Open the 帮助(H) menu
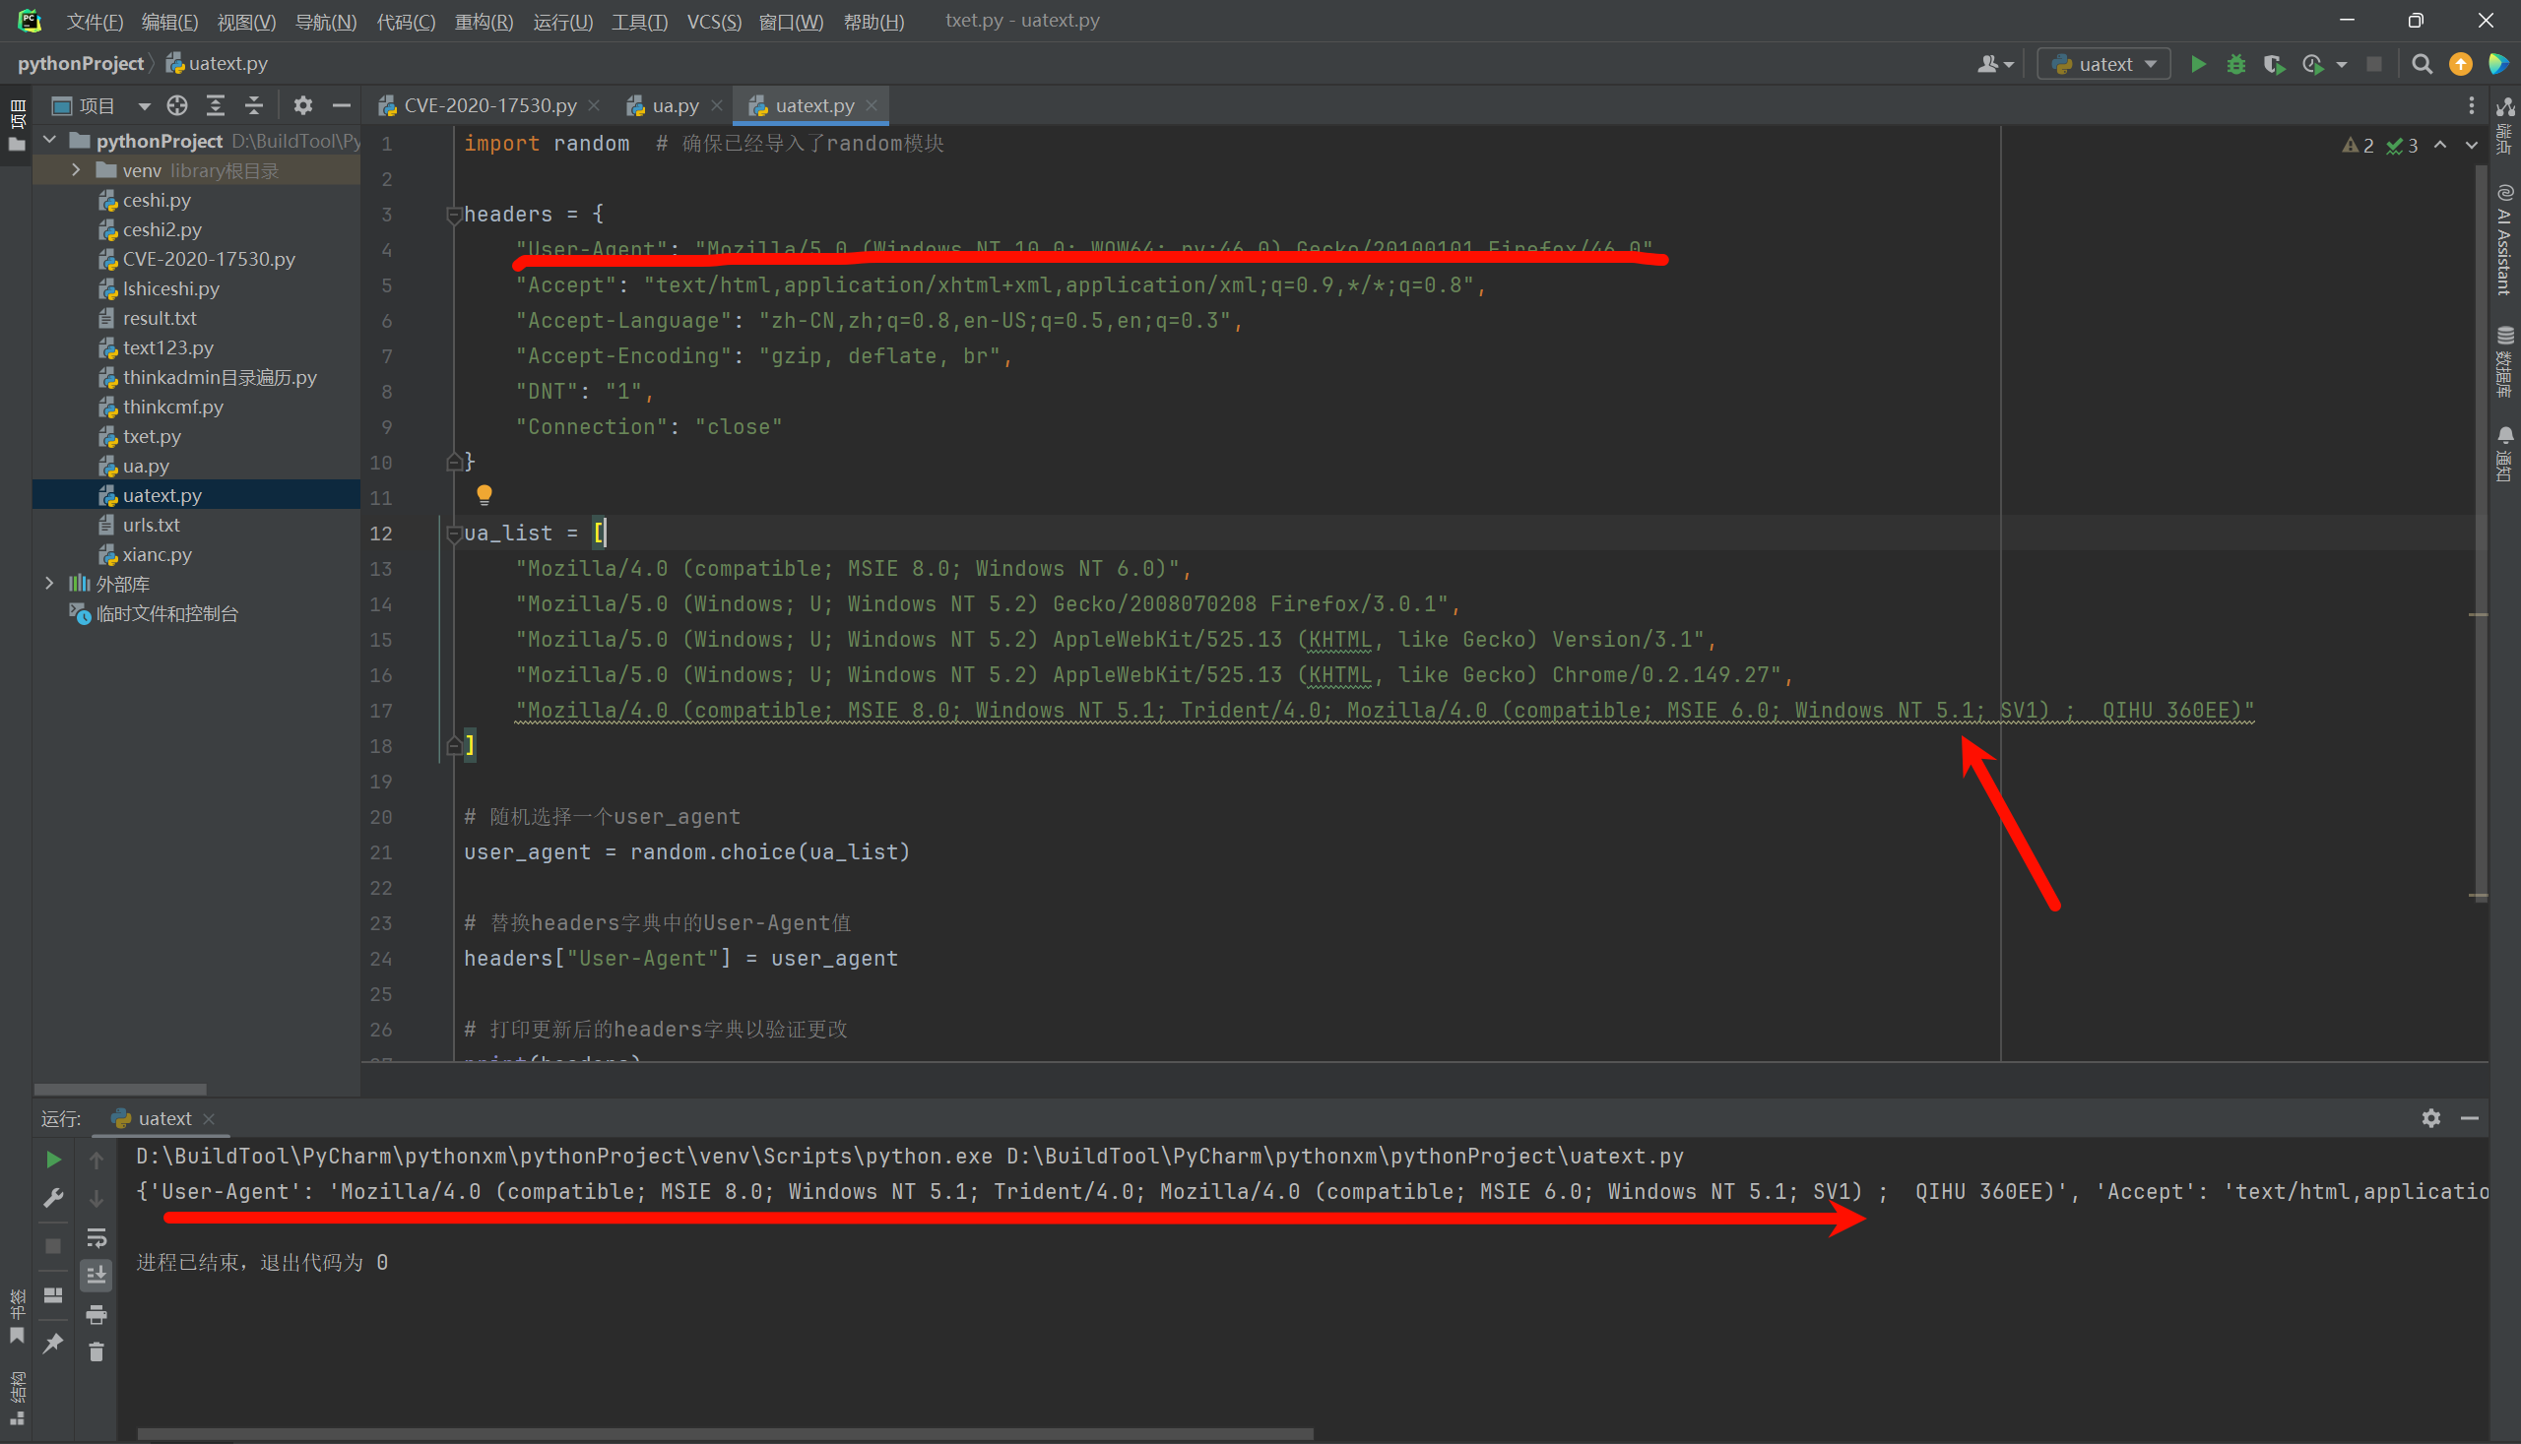This screenshot has height=1444, width=2521. (x=873, y=21)
